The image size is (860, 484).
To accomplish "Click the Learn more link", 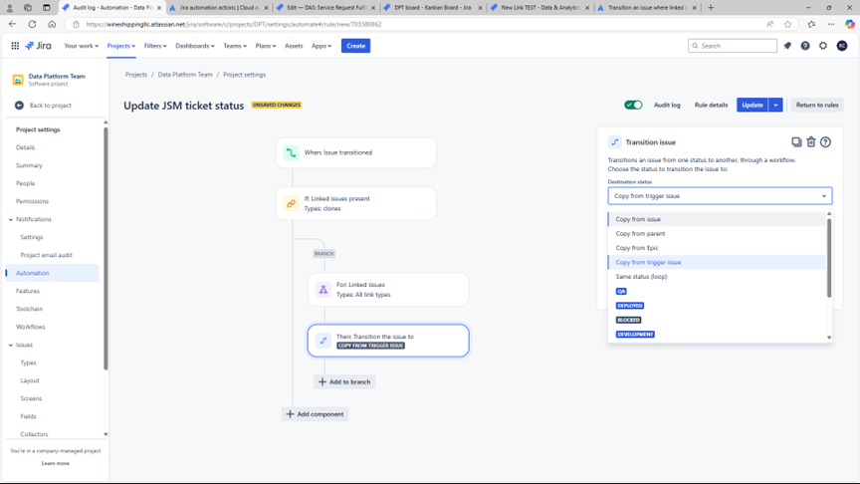I will [56, 464].
